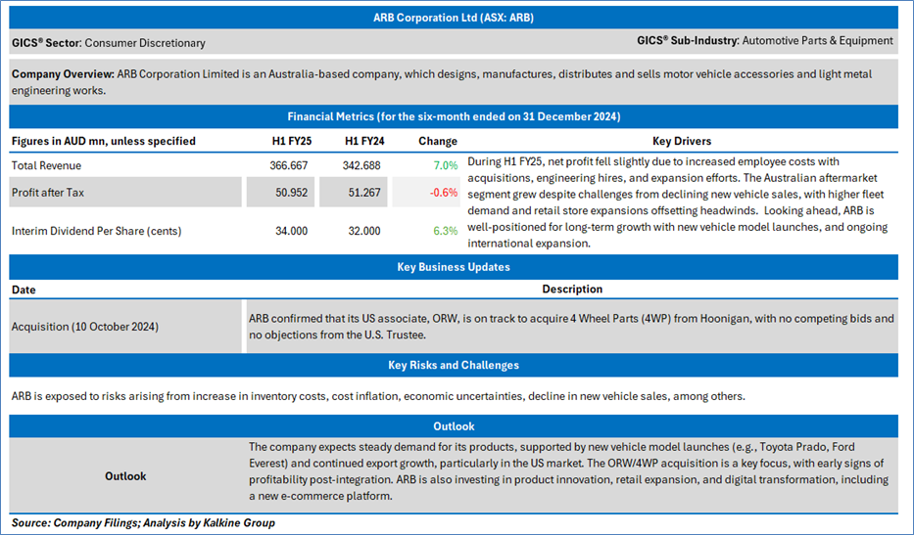Select the bold 'Outlook' row label
This screenshot has height=535, width=914.
coord(125,476)
